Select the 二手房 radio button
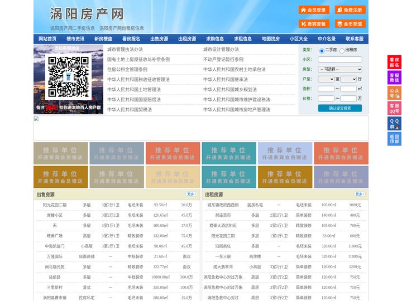The width and height of the screenshot is (402, 301). click(x=322, y=51)
